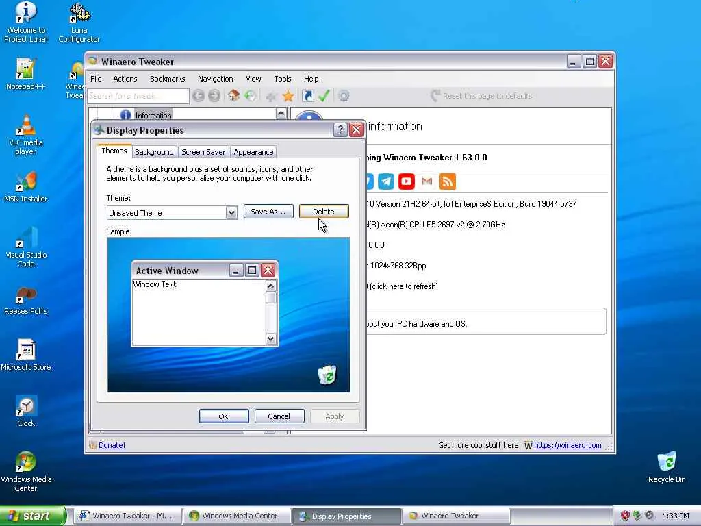
Task: Click the Display Properties help question-mark button
Action: 340,129
